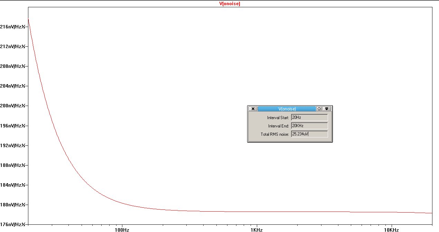This screenshot has width=439, height=232.
Task: Click the 'Interval Start:' label
Action: coord(278,118)
